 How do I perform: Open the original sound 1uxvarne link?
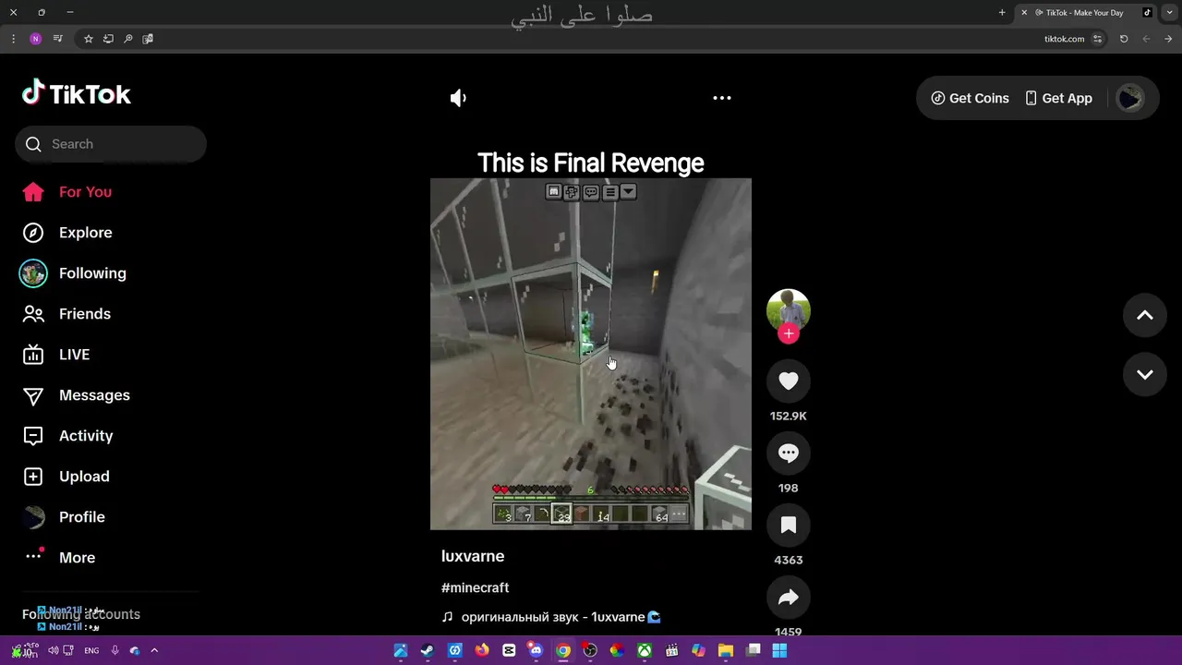click(551, 617)
